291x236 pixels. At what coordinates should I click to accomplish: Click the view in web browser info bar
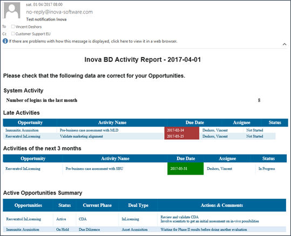(93, 41)
